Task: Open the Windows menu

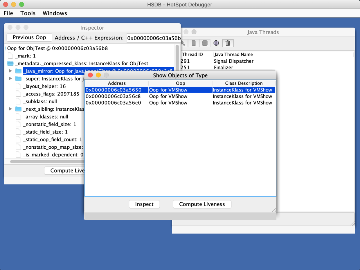Action: point(55,13)
